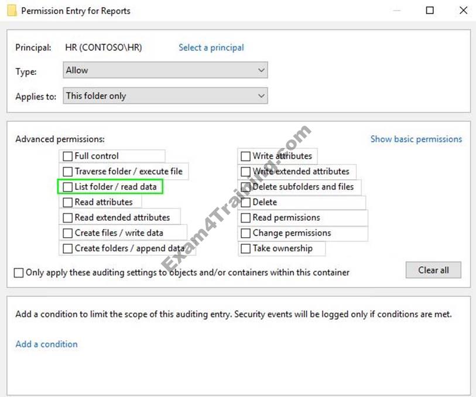Enable the Full control checkbox

(x=68, y=156)
